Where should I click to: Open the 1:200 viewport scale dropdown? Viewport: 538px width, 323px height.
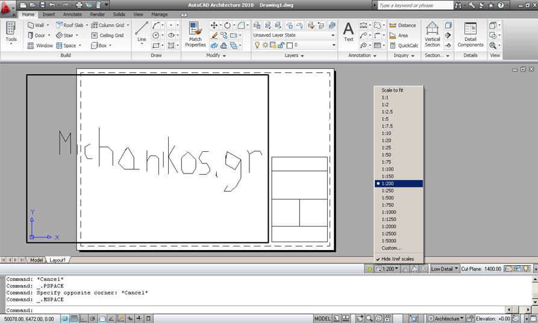(387, 269)
